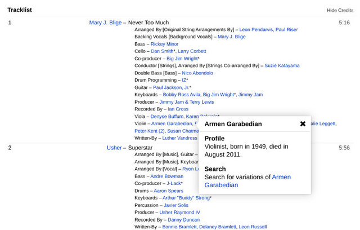The width and height of the screenshot is (360, 230).
Task: Open the IZ drum programming credit
Action: (184, 80)
